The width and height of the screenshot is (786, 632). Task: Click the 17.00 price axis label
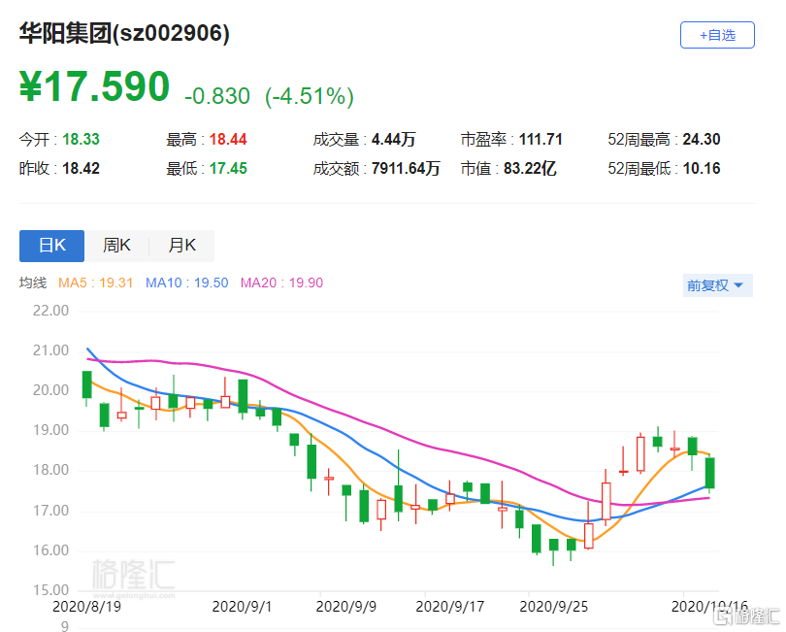pyautogui.click(x=50, y=511)
